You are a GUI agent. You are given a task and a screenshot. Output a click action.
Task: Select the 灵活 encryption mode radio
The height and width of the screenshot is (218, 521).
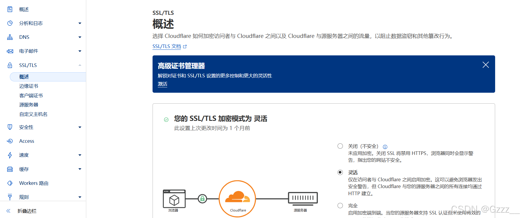340,172
